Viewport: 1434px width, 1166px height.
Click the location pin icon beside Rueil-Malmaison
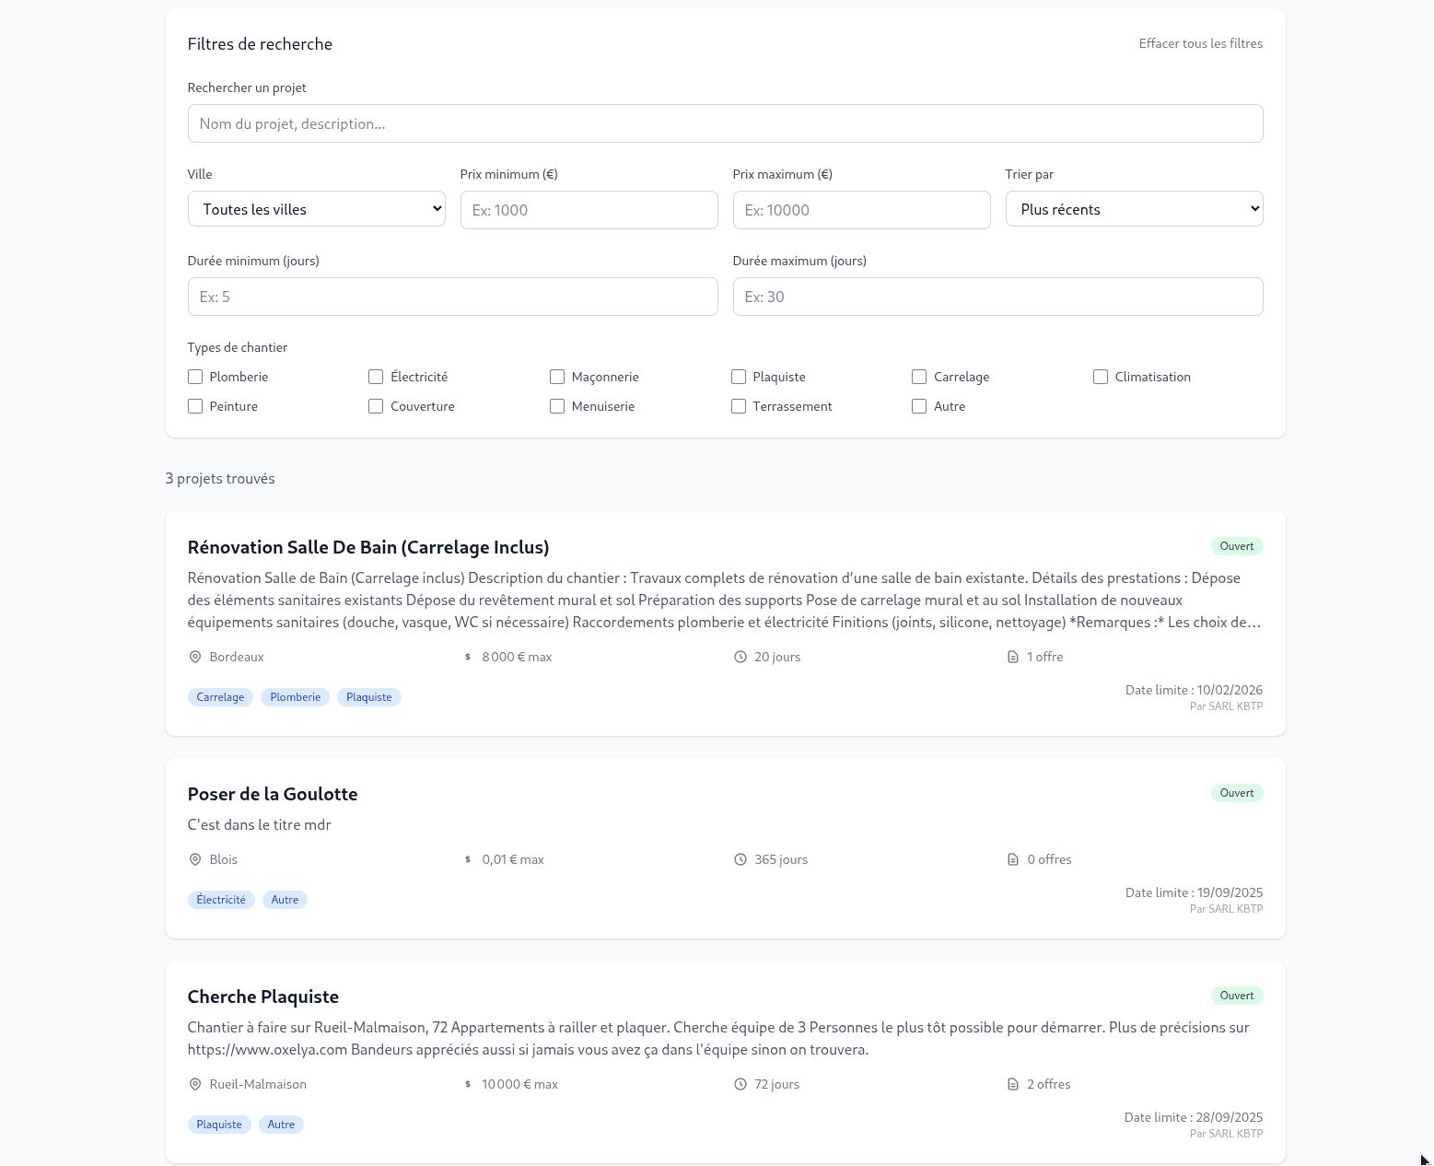pos(195,1084)
